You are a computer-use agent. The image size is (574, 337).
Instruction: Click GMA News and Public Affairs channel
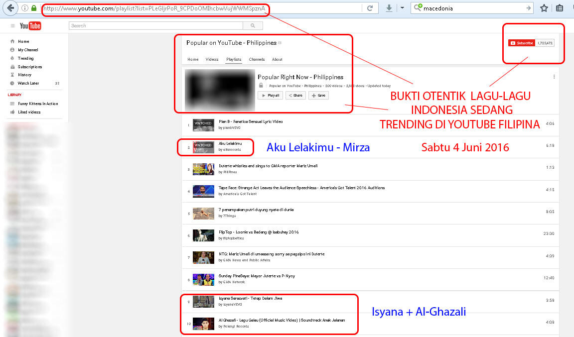246,260
